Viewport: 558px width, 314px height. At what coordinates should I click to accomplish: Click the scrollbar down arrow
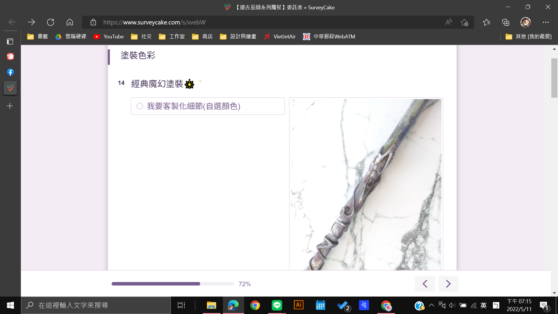[x=554, y=293]
